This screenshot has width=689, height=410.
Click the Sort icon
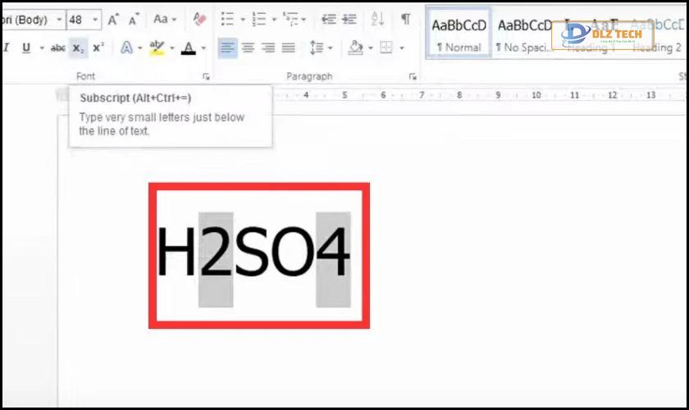click(x=377, y=20)
